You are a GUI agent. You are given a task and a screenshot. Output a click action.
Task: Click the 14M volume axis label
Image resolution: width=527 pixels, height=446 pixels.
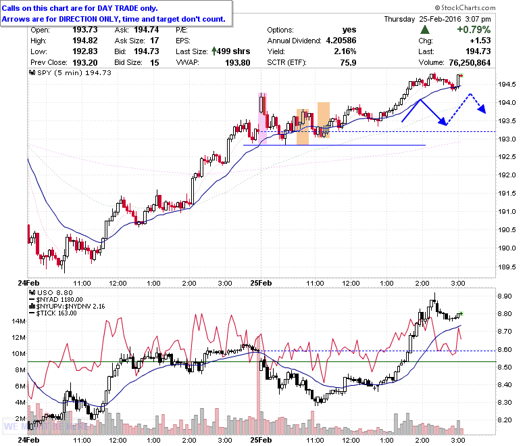tap(18, 321)
